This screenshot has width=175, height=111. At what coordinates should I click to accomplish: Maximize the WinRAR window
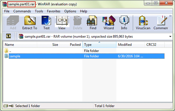click(x=156, y=3)
